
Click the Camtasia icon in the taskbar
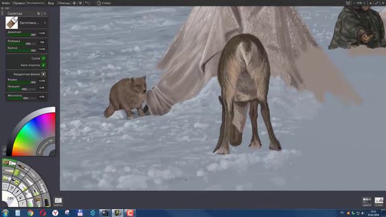(130, 213)
